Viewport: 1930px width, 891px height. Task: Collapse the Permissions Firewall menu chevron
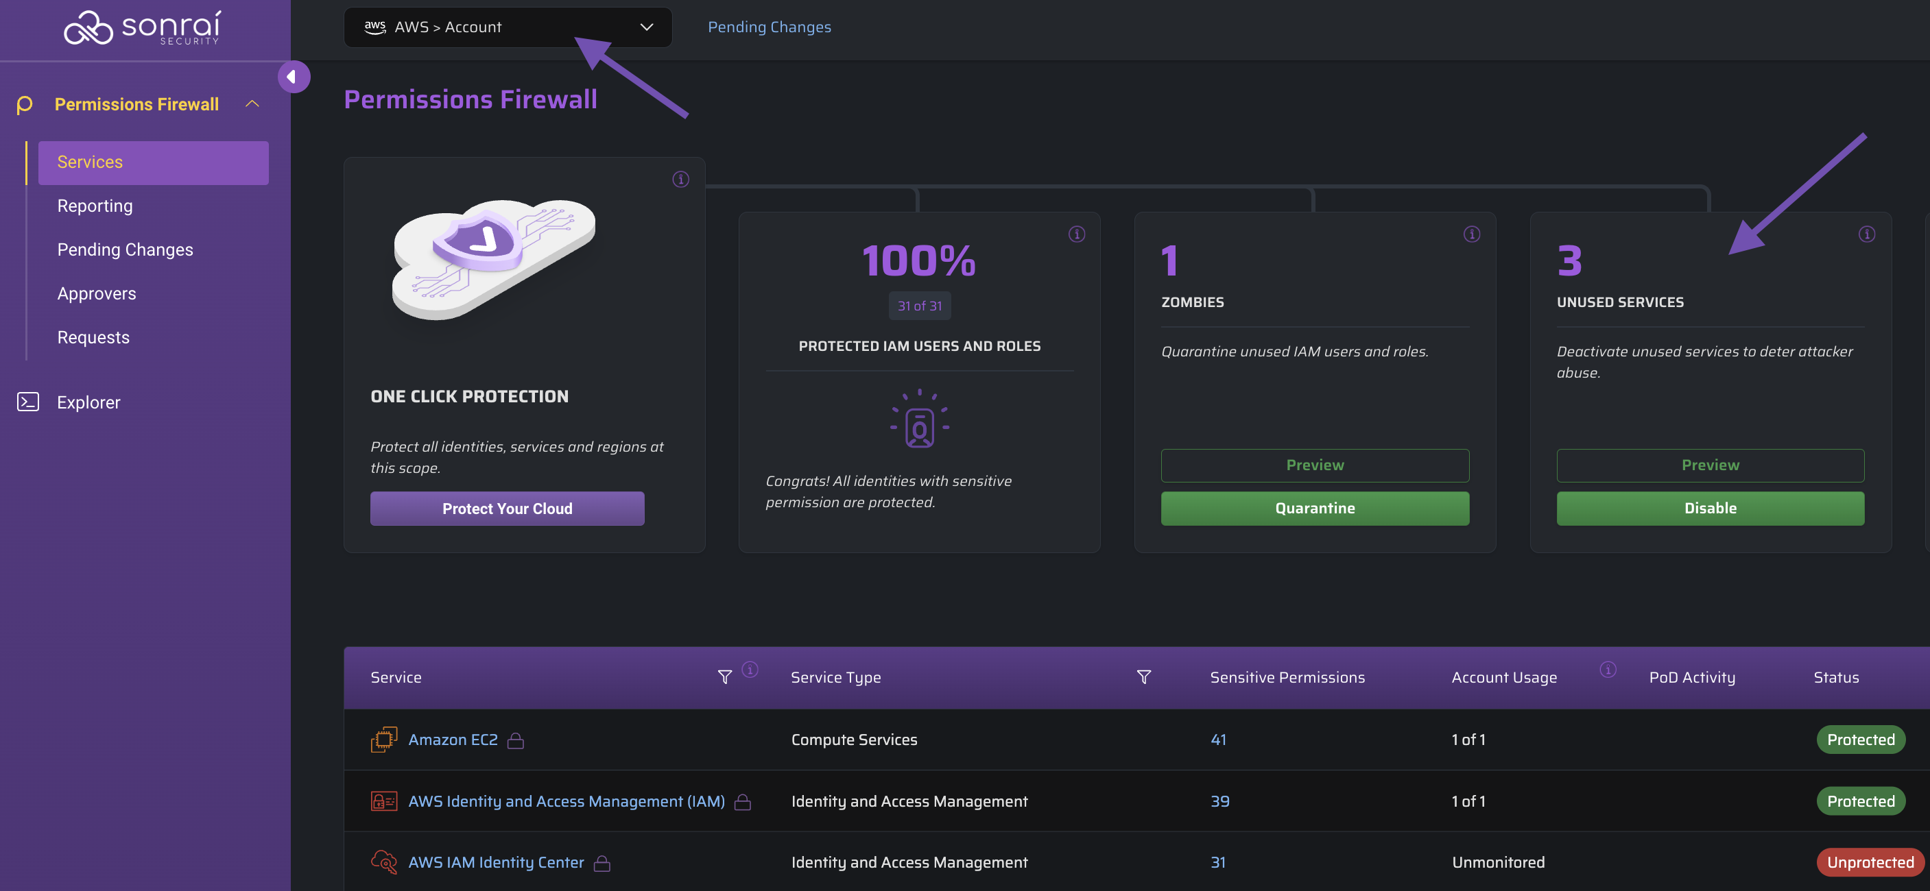[x=252, y=104]
